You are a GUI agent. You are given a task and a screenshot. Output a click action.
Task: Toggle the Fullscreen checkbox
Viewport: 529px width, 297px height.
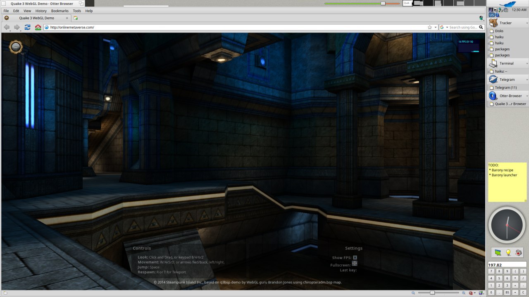(x=355, y=264)
